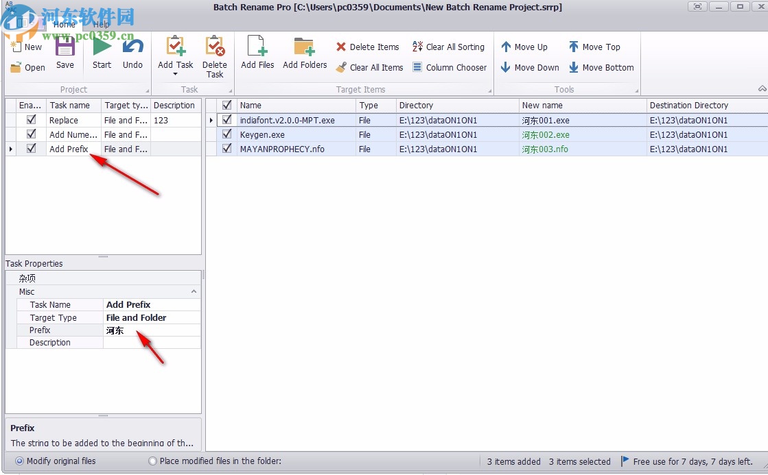768x475 pixels.
Task: Move Down the selected item
Action: (x=530, y=67)
